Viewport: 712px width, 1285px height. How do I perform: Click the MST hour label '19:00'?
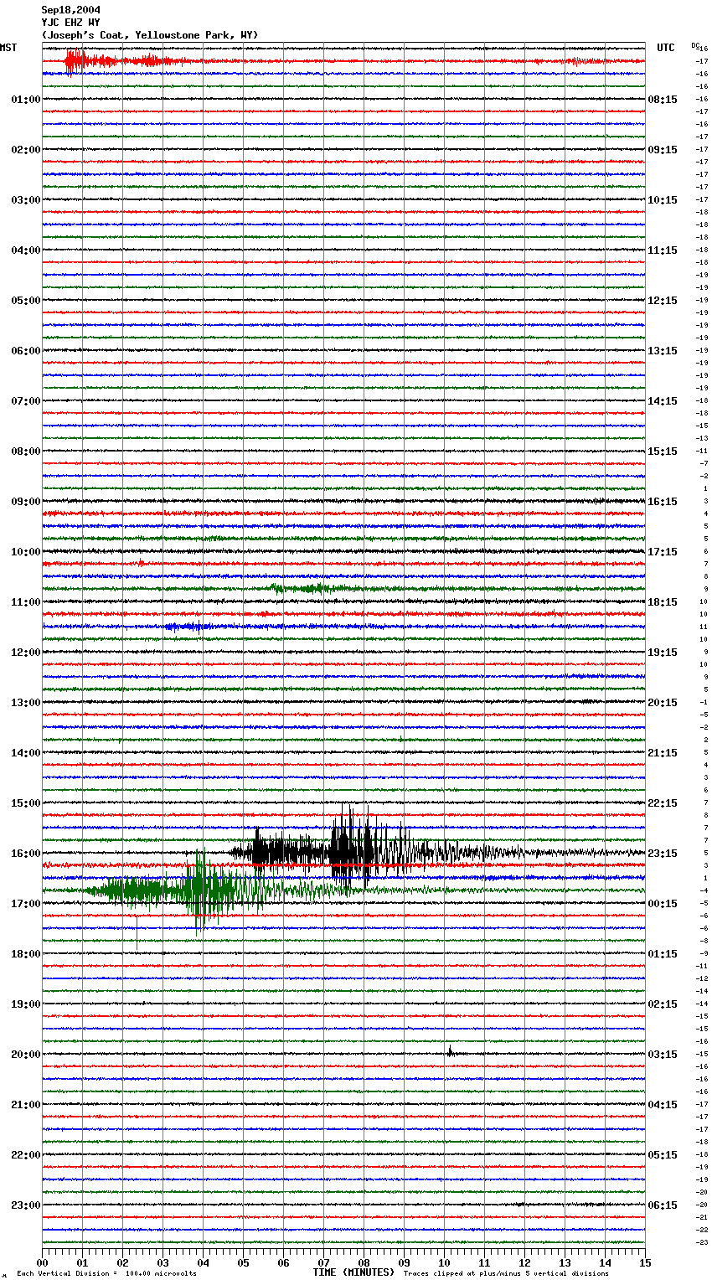point(25,1004)
